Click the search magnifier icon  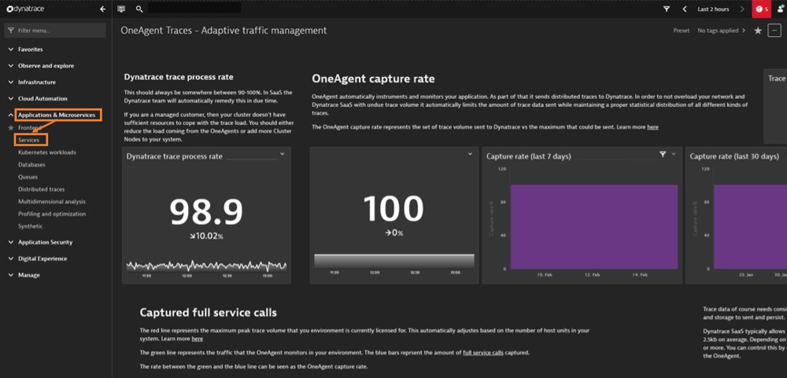(139, 9)
